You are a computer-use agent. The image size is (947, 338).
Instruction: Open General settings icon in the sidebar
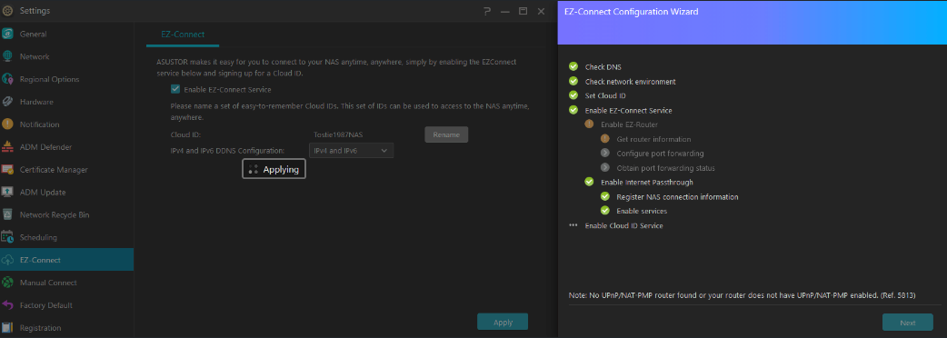(7, 34)
